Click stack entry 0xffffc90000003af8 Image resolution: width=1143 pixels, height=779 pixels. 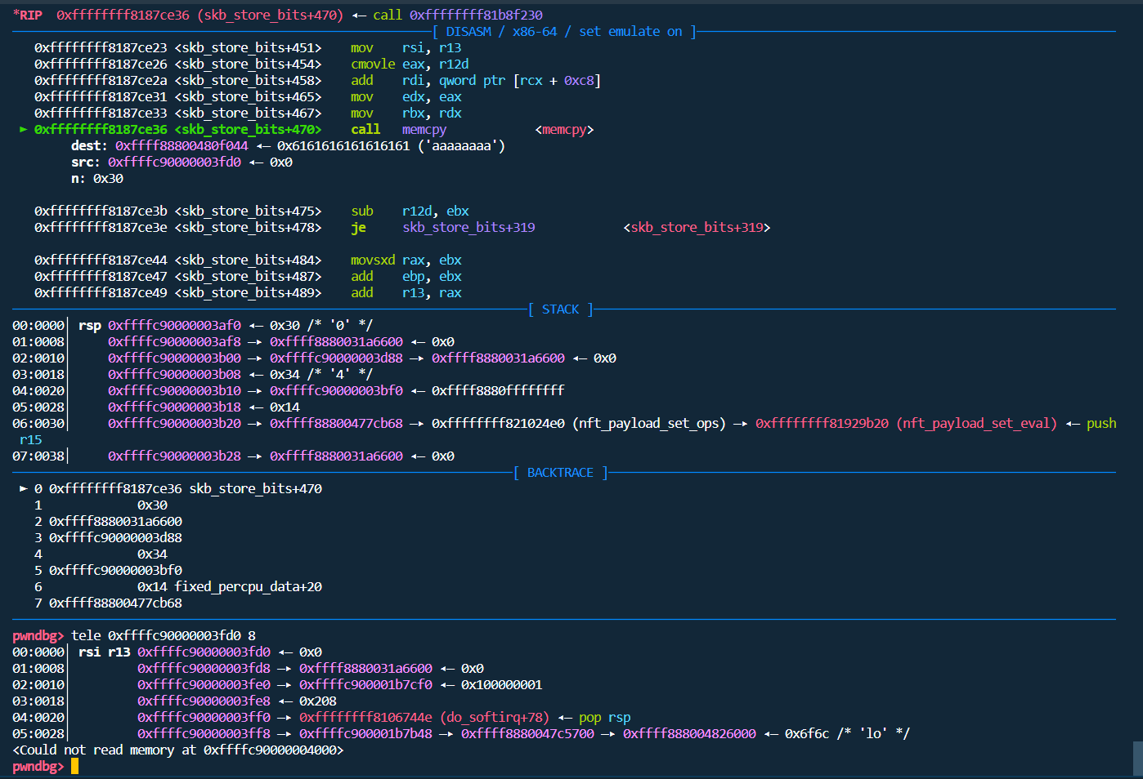click(174, 341)
